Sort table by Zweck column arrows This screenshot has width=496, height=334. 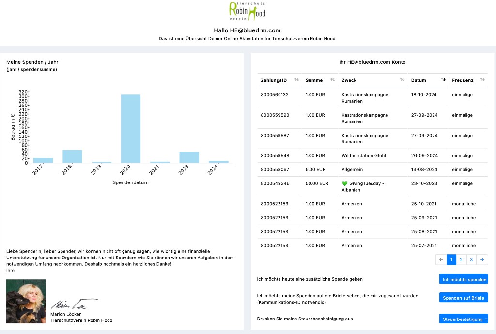point(402,80)
